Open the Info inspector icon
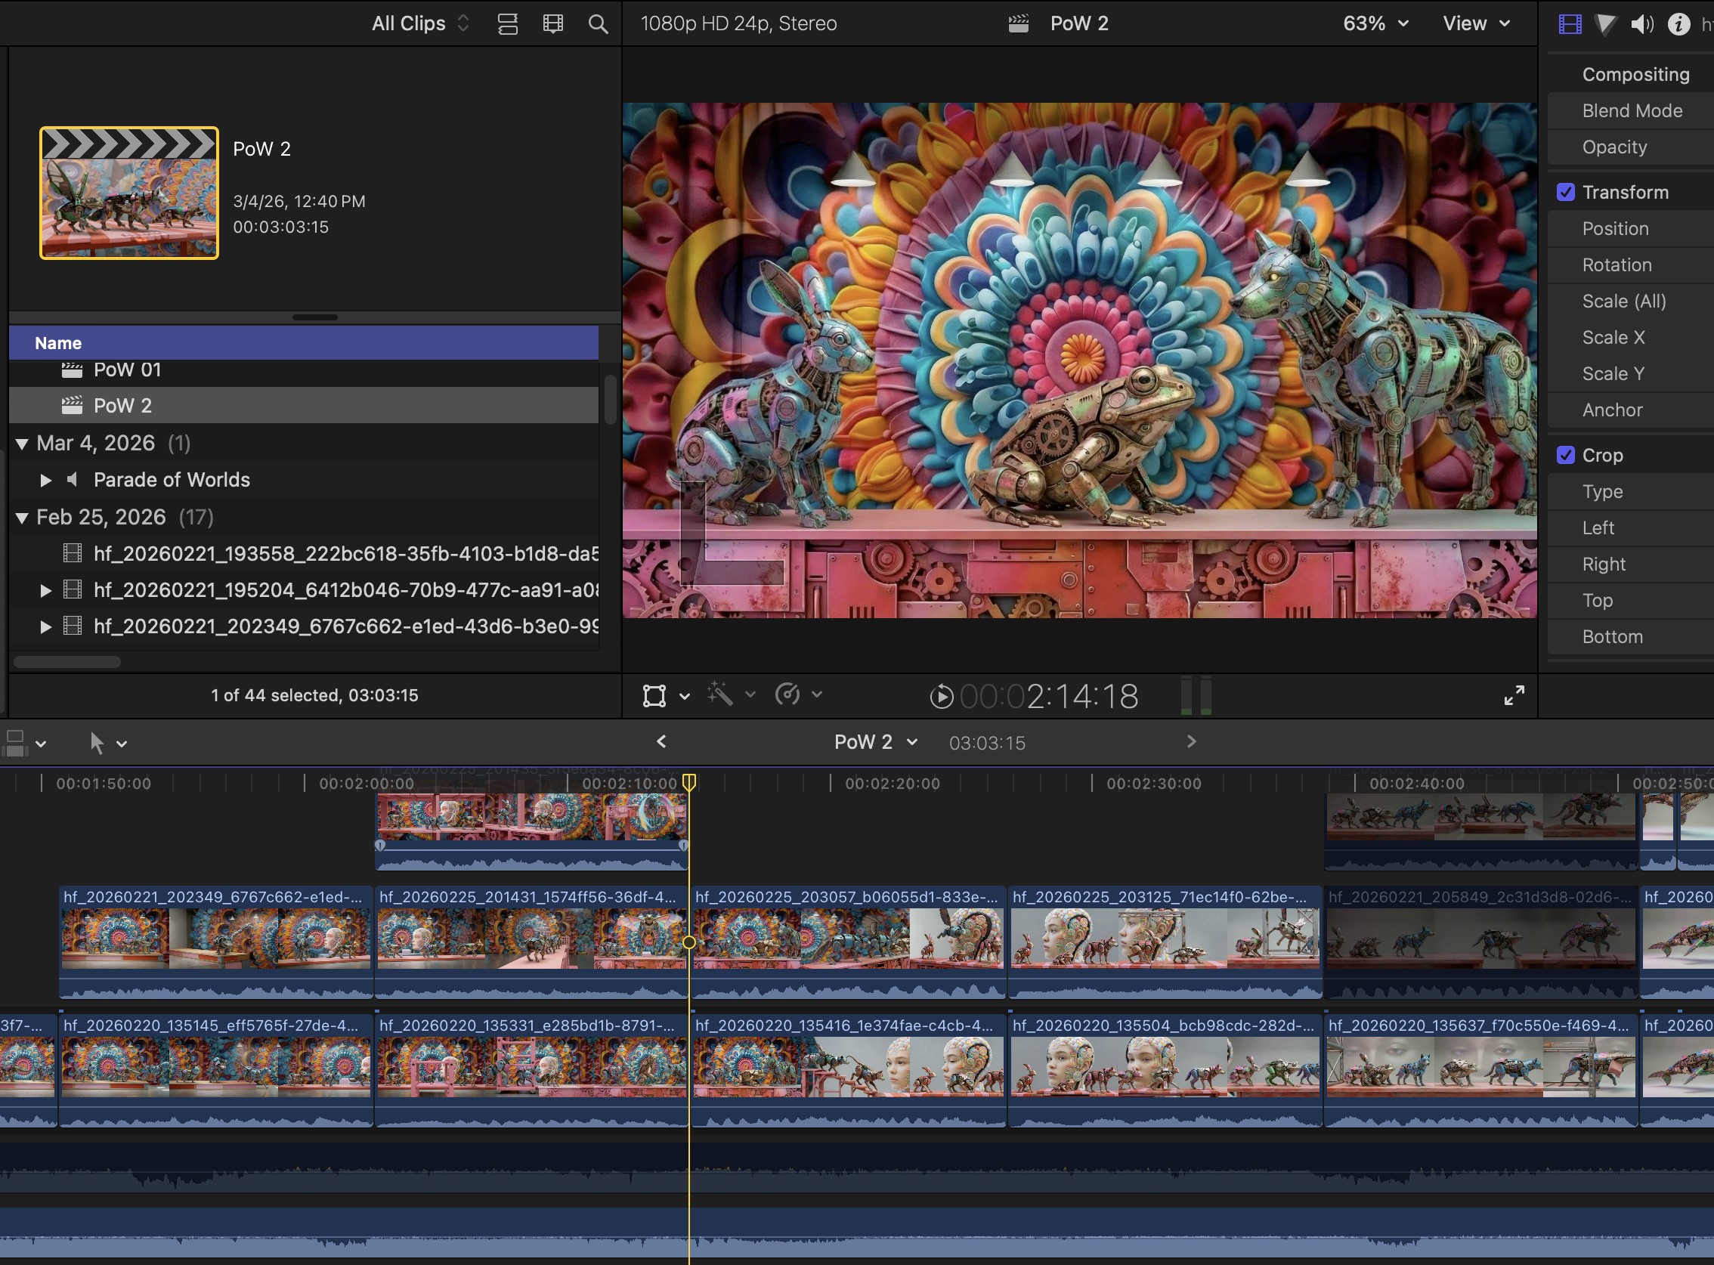 [x=1678, y=23]
